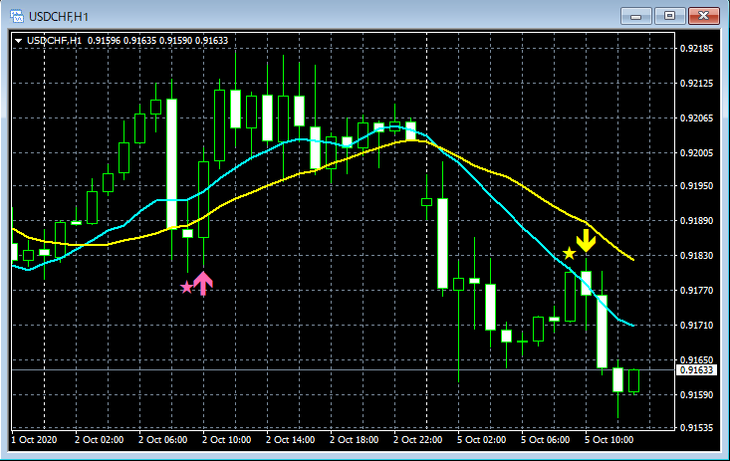Click time axis label 2 Oct 06:00
730x461 pixels.
coord(163,439)
